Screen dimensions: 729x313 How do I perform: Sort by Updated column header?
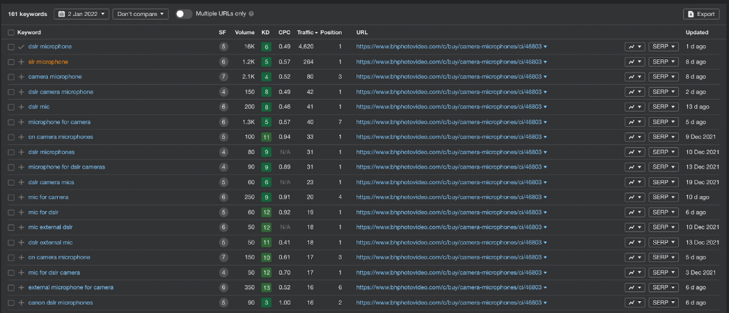(697, 33)
